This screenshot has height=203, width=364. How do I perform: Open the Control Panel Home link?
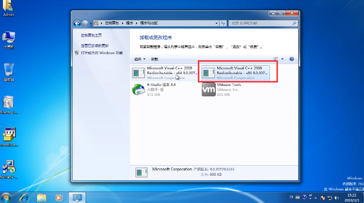pos(91,35)
